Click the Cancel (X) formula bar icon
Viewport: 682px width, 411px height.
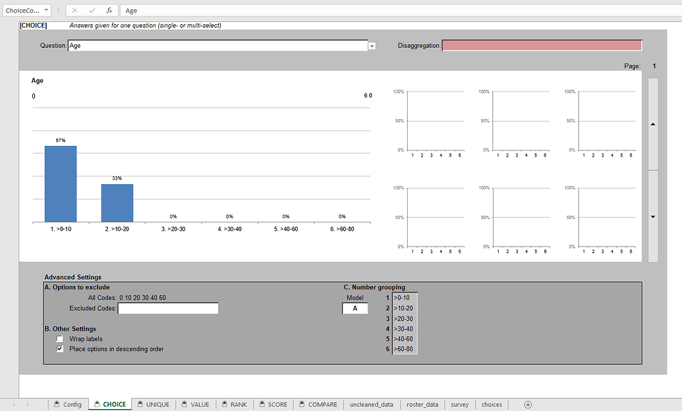pyautogui.click(x=74, y=10)
